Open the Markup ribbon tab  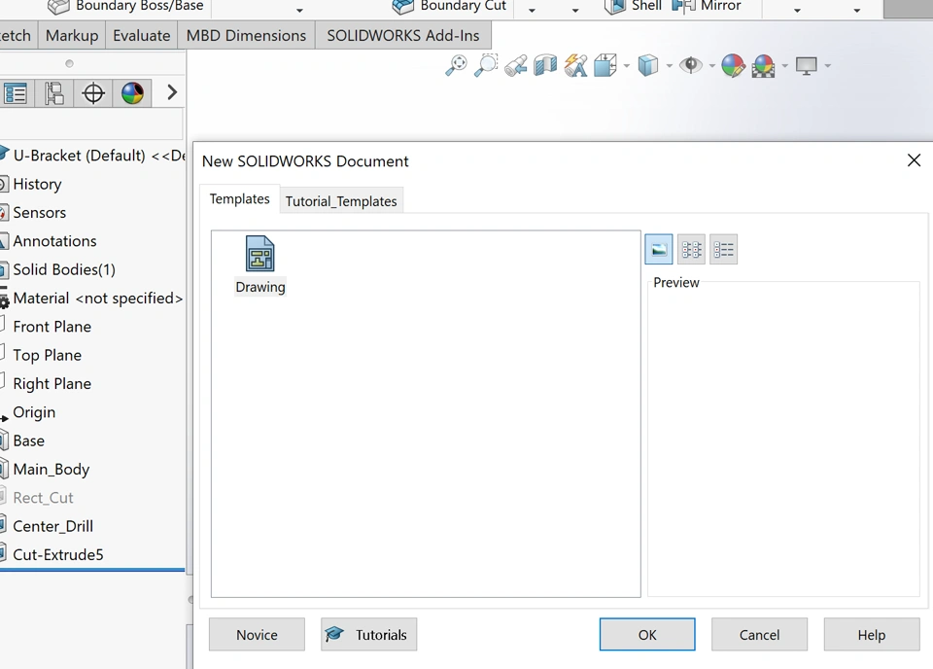(72, 35)
